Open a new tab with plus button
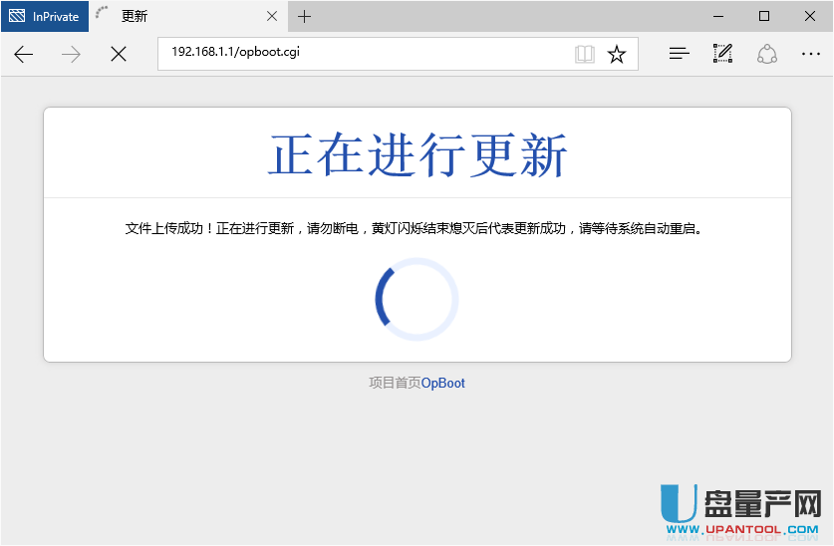The width and height of the screenshot is (834, 546). point(305,16)
